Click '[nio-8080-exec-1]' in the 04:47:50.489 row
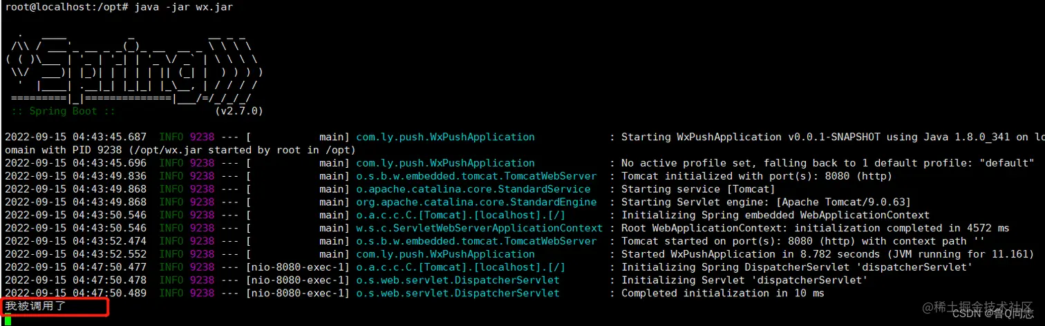1045x326 pixels. tap(298, 294)
